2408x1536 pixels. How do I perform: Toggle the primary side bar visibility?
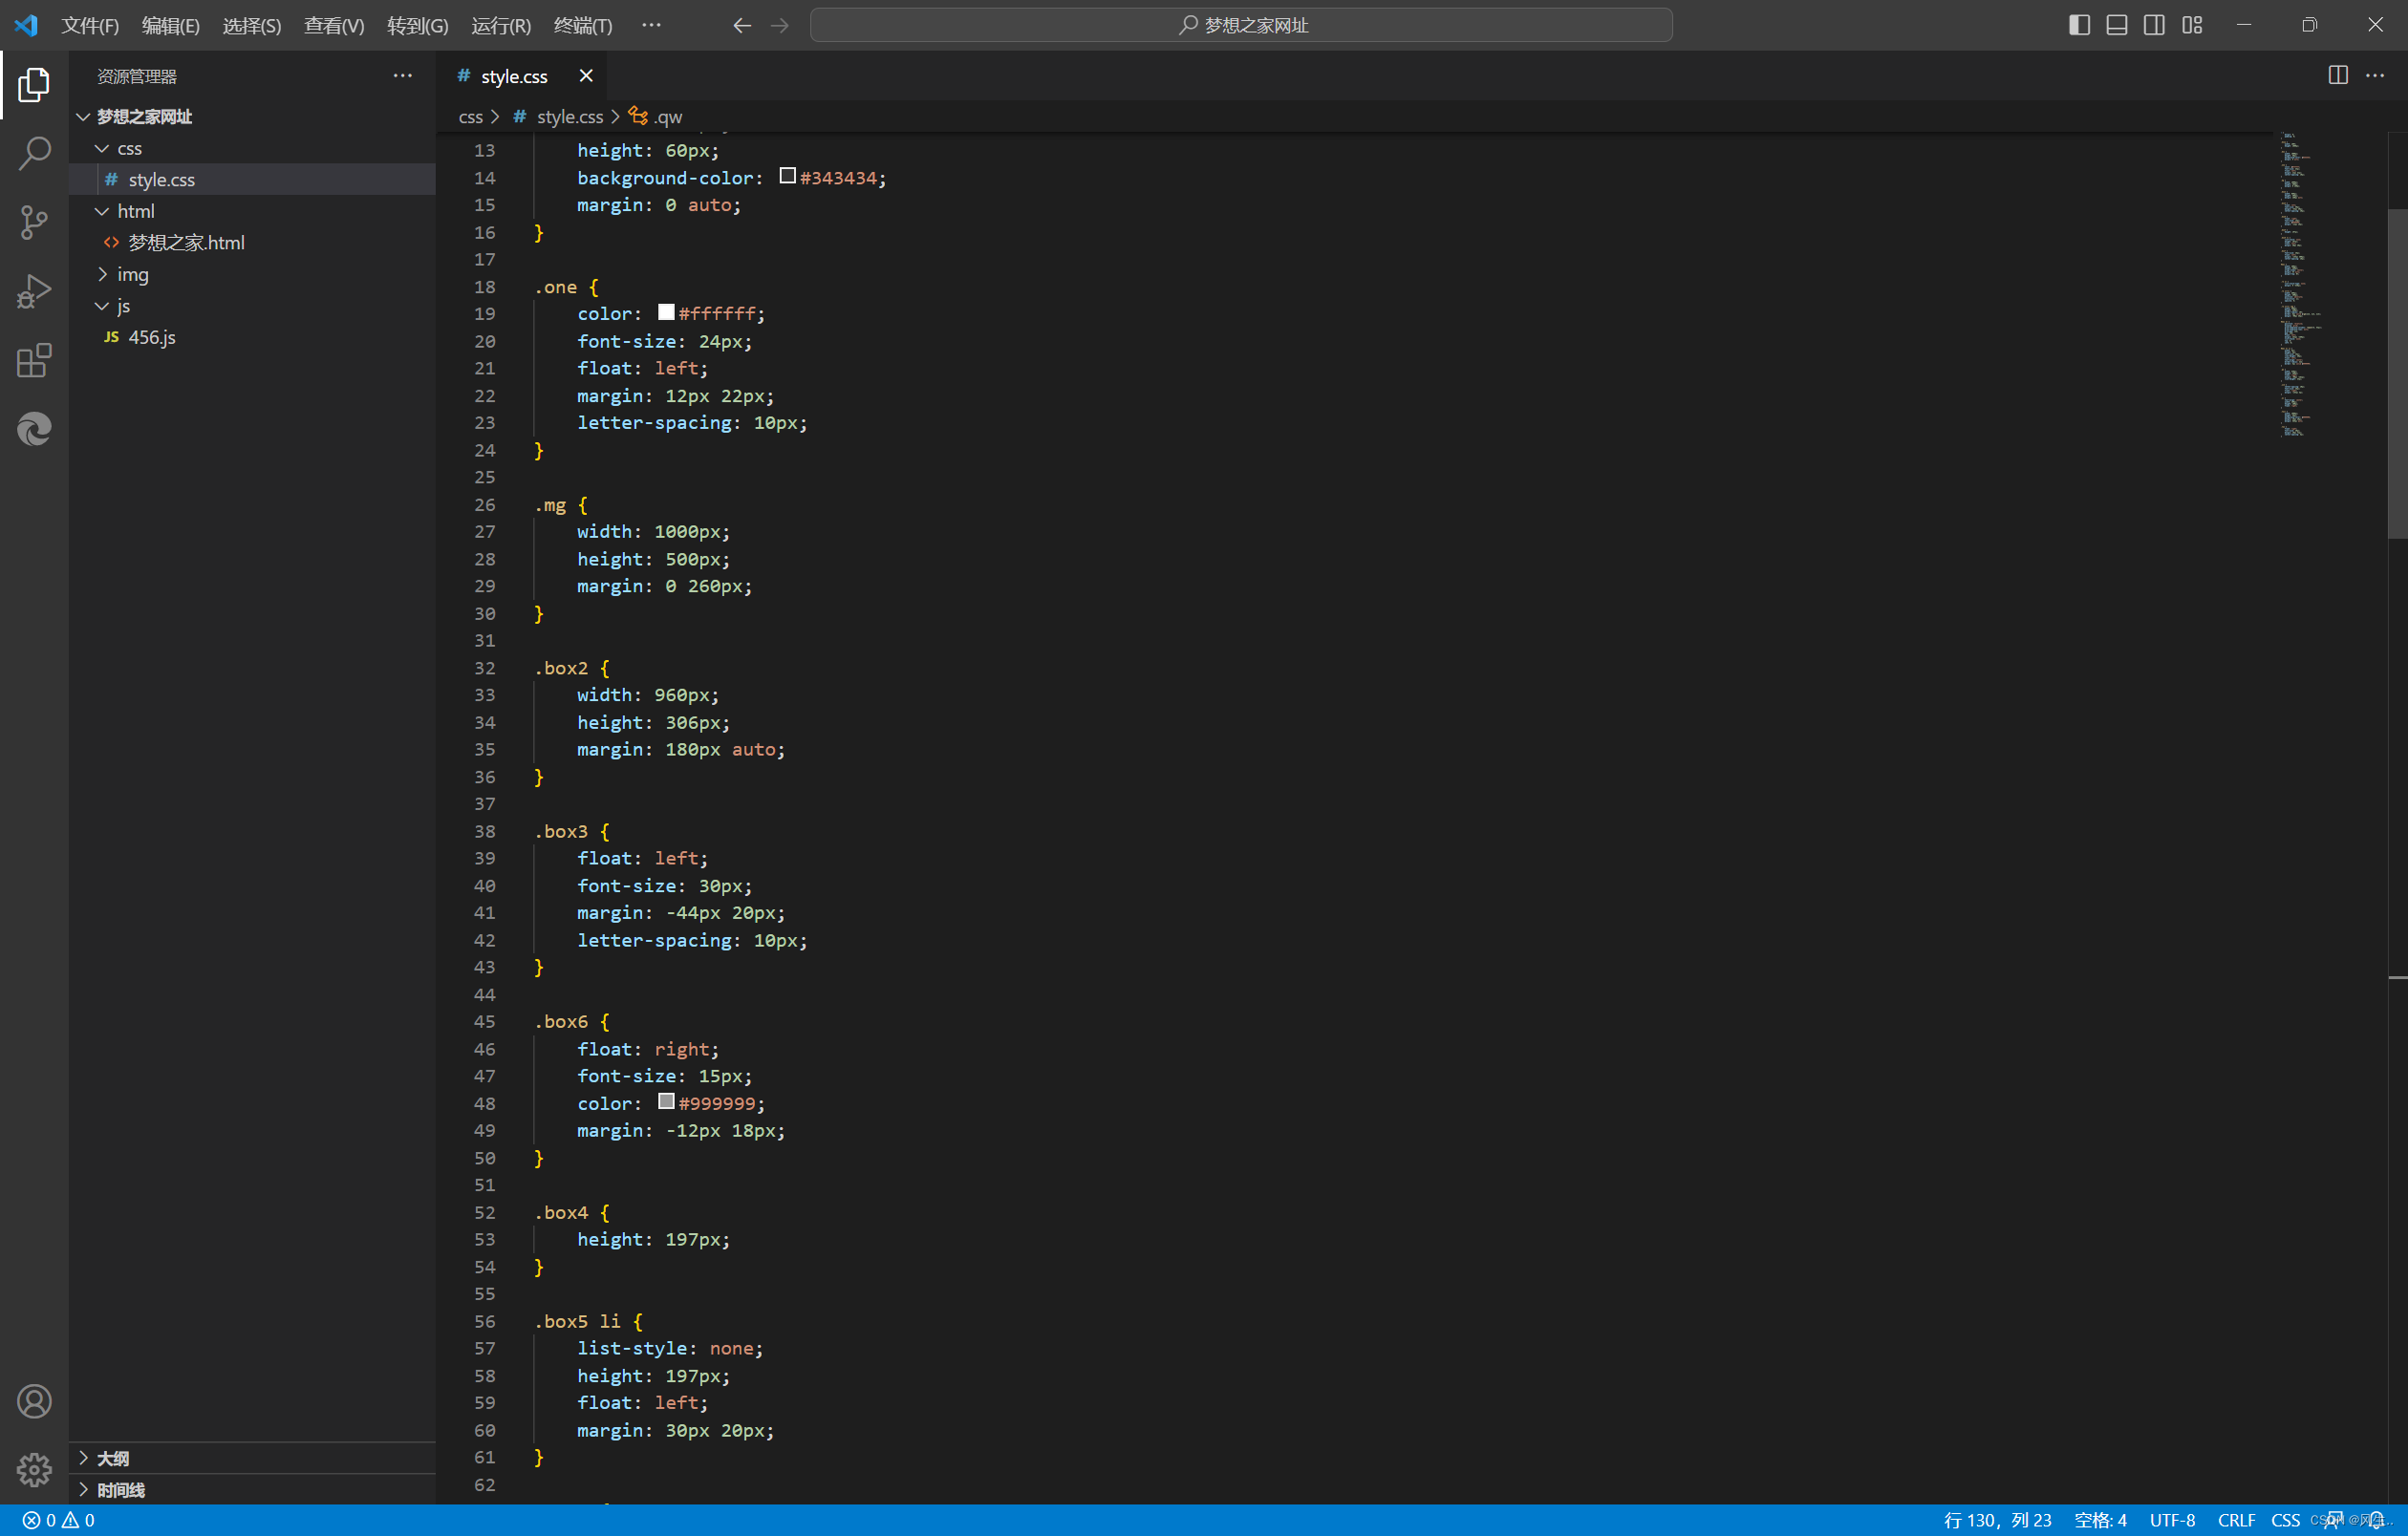[2079, 25]
